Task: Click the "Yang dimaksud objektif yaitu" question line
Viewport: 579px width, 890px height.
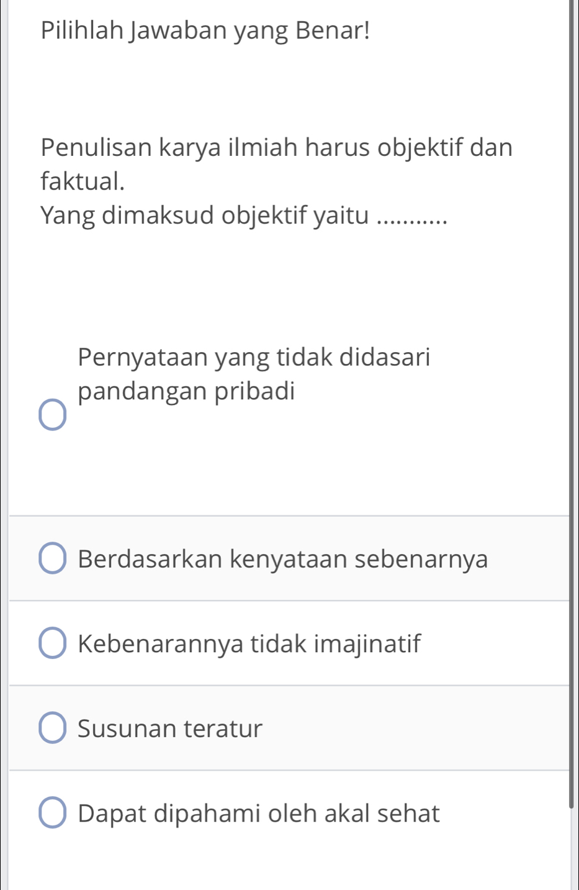Action: click(x=205, y=216)
